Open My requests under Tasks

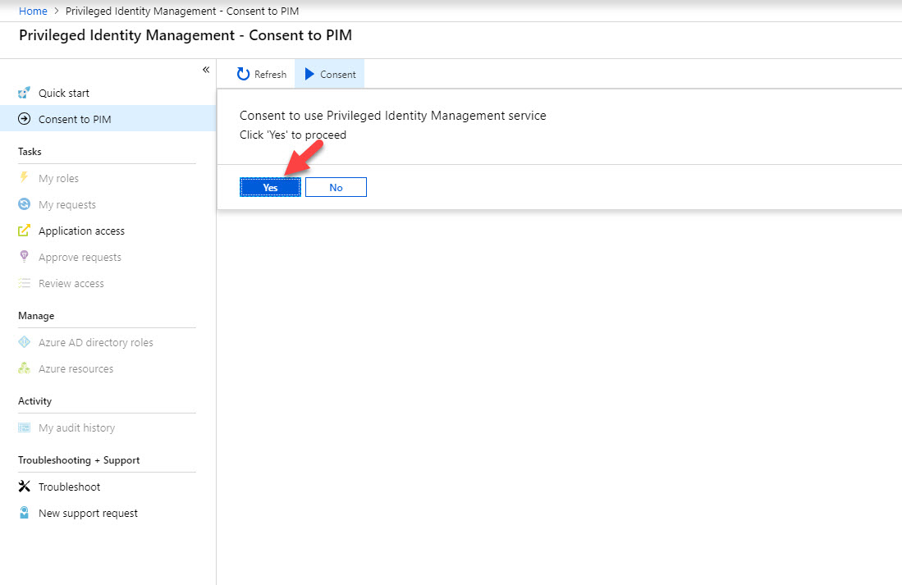click(x=108, y=204)
